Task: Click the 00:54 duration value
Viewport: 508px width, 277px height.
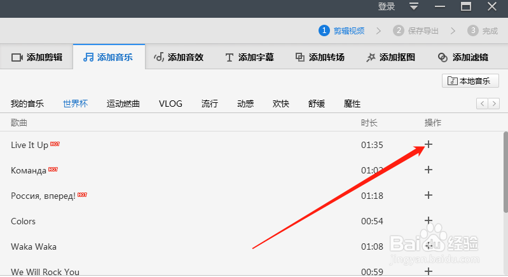Action: [372, 221]
